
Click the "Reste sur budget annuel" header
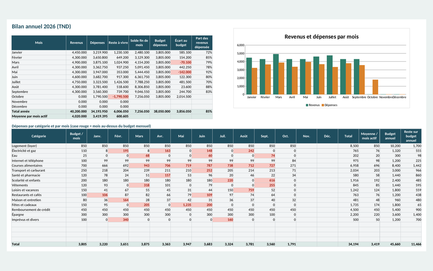(x=411, y=136)
